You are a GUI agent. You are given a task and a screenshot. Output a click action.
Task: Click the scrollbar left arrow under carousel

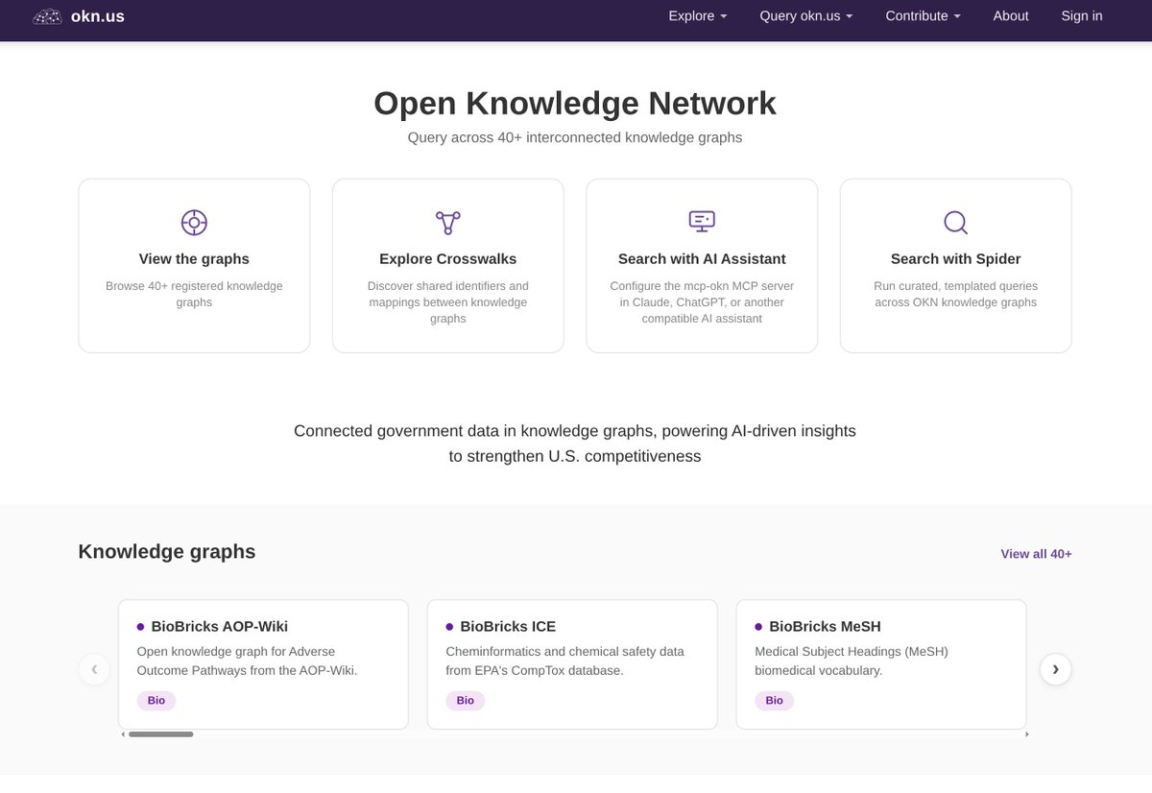pos(123,734)
